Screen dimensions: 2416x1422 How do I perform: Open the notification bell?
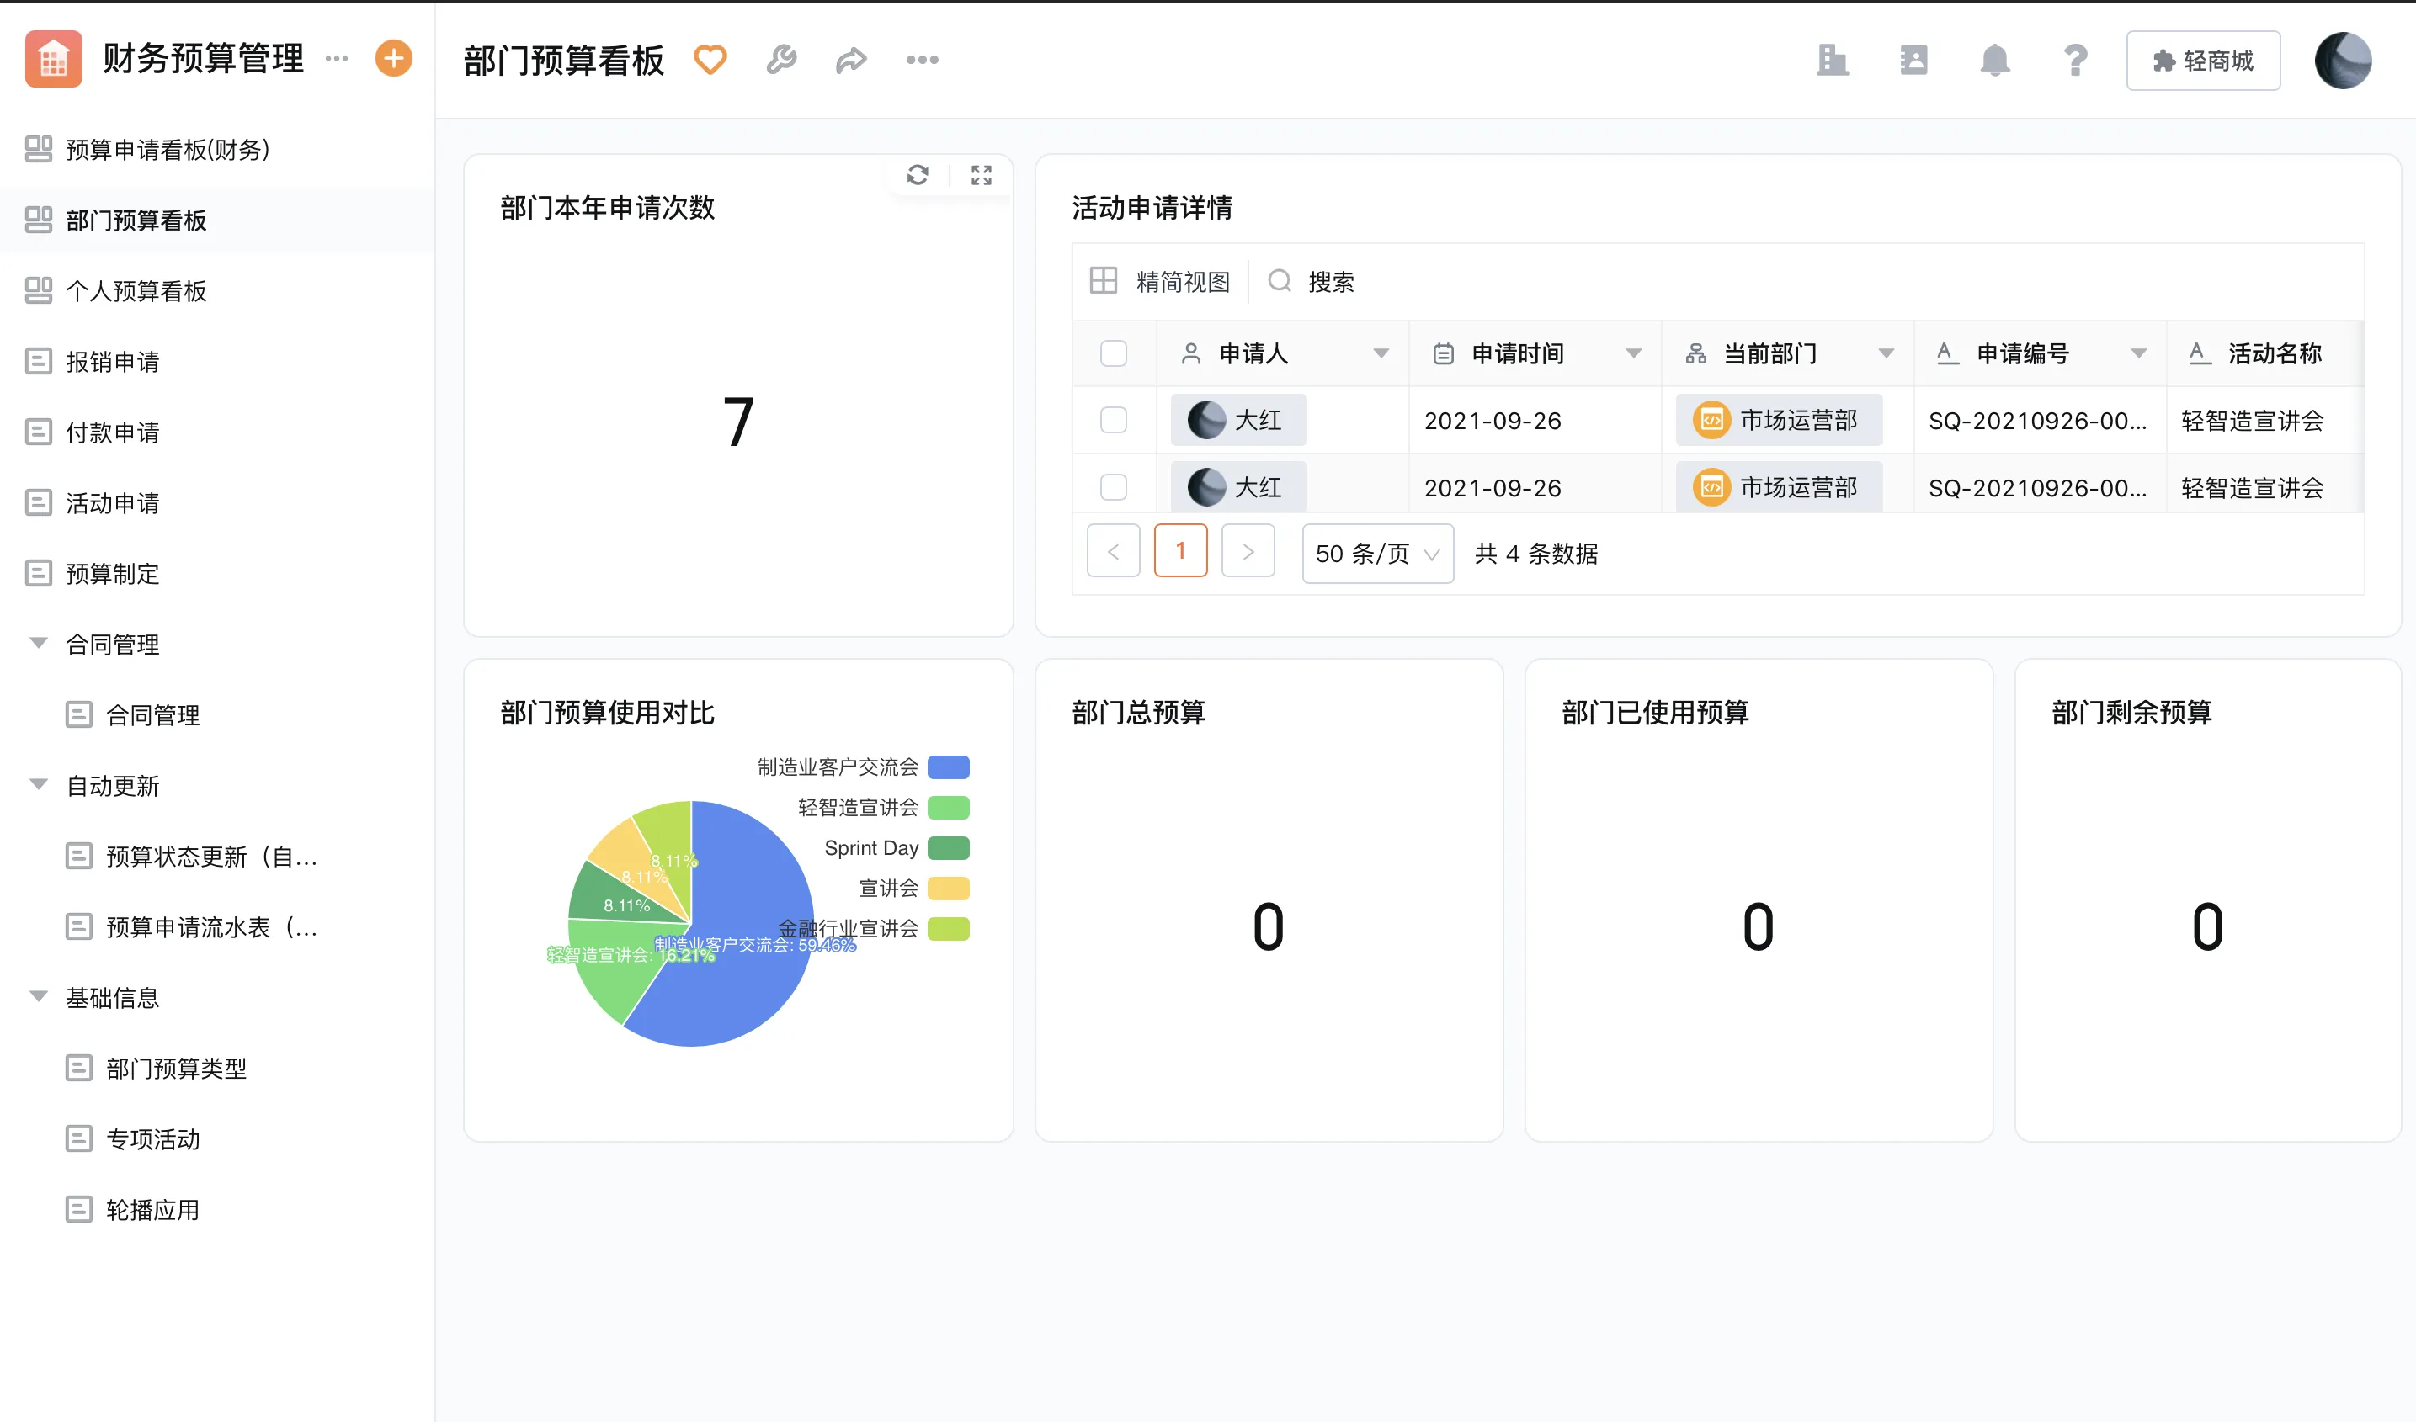(x=1994, y=61)
